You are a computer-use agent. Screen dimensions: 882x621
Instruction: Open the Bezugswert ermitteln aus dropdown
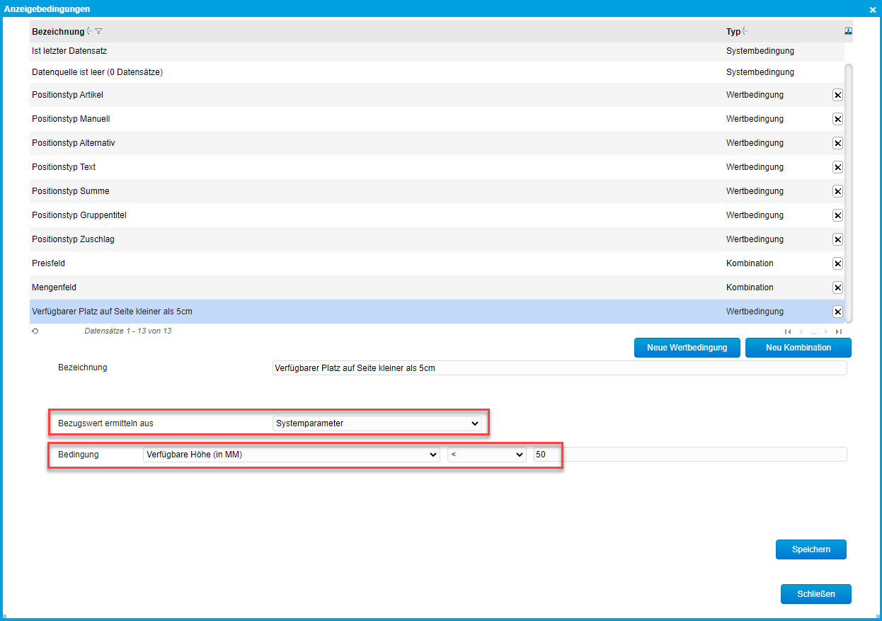coord(377,423)
